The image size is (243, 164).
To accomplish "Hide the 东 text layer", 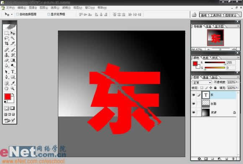I will coord(194,95).
